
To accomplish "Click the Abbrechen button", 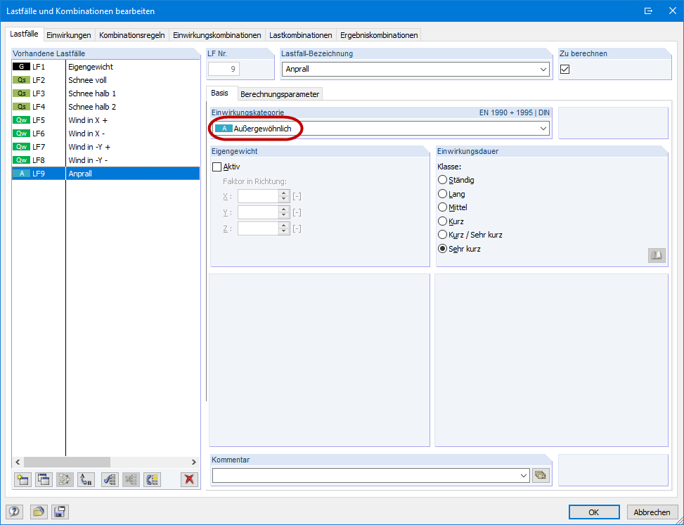I will (652, 512).
